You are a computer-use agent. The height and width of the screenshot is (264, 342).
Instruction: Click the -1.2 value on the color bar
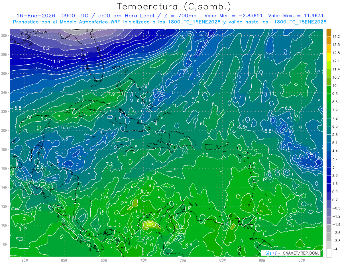click(336, 216)
